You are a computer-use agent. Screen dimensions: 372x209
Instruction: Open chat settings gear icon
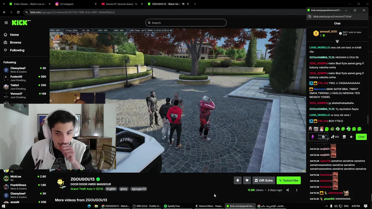pos(351,137)
